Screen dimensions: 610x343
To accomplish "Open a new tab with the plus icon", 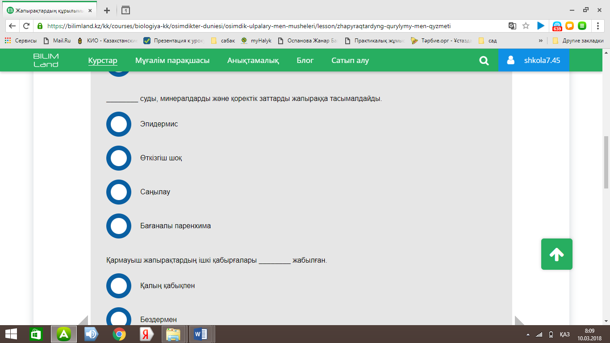I will [x=107, y=10].
